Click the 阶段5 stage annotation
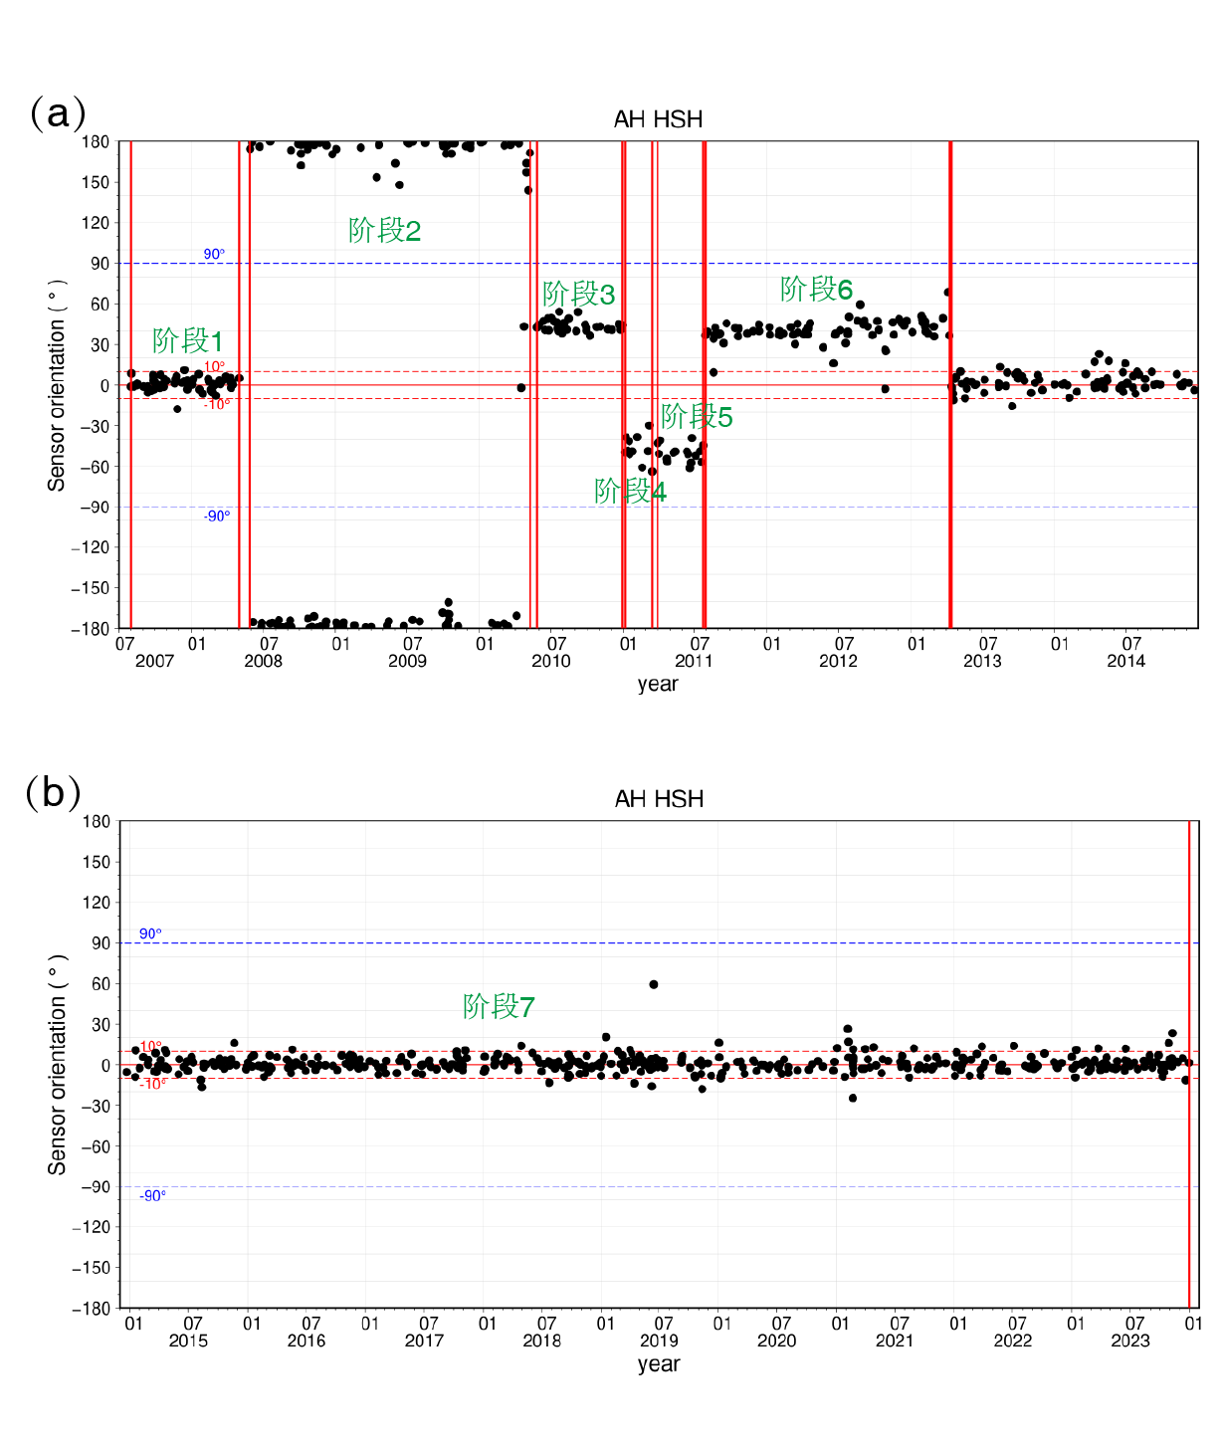Screen dimensions: 1222x1447 (697, 417)
